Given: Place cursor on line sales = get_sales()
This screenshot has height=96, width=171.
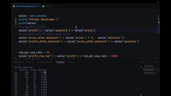Looking at the screenshot, I should (33, 16).
